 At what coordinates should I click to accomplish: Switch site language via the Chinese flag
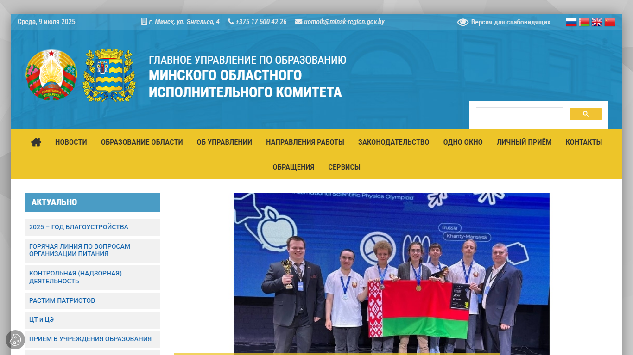tap(610, 22)
